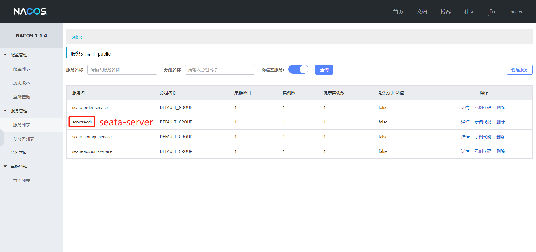Switch language with the En icon
The height and width of the screenshot is (252, 536).
492,12
